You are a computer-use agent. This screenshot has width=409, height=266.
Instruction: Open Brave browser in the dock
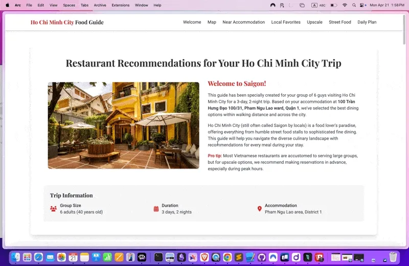point(204,257)
